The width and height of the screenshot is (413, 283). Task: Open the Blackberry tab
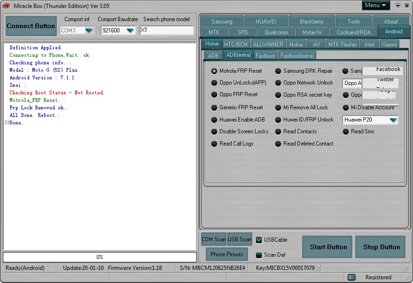(312, 21)
